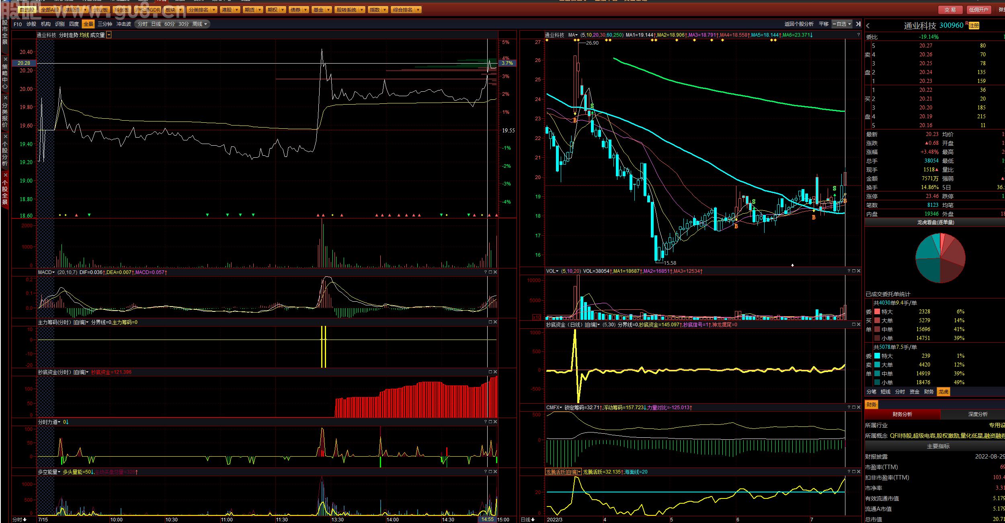Close the 龙腾活跃 indicator panel

click(859, 472)
